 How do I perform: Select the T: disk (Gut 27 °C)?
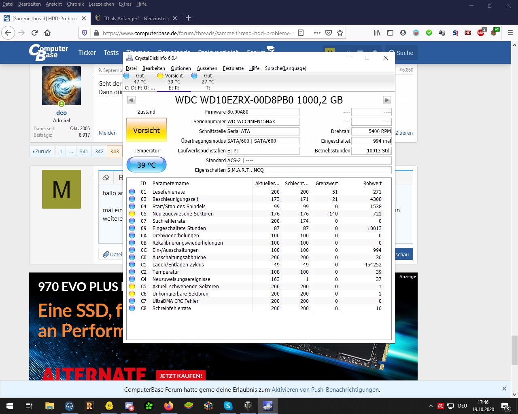[208, 82]
